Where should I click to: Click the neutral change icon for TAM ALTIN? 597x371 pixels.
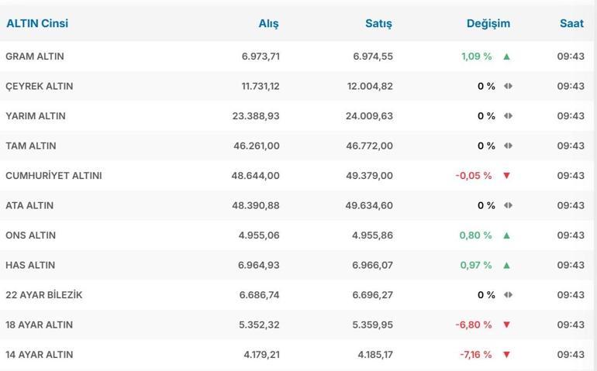point(508,146)
